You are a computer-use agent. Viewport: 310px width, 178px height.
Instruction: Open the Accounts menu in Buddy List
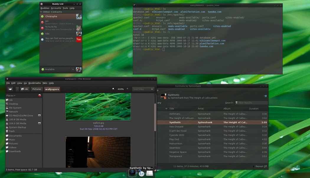56,8
